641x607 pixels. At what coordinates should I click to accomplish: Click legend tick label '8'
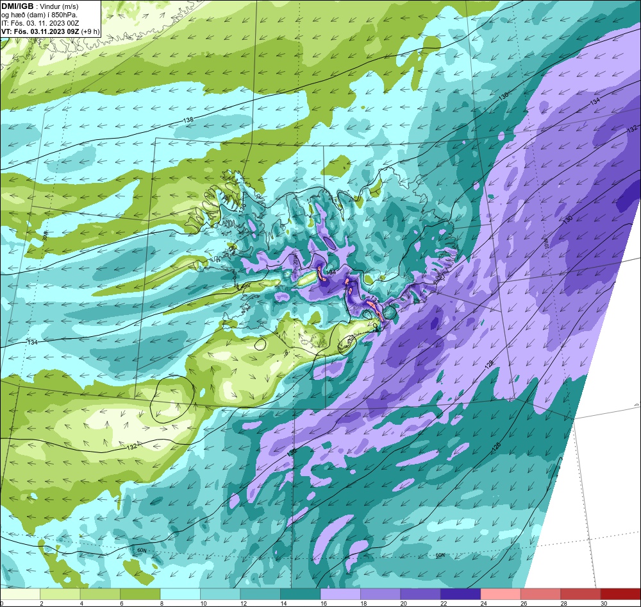(162, 603)
